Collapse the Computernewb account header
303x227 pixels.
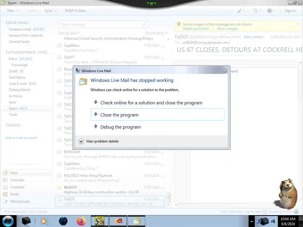click(x=28, y=52)
